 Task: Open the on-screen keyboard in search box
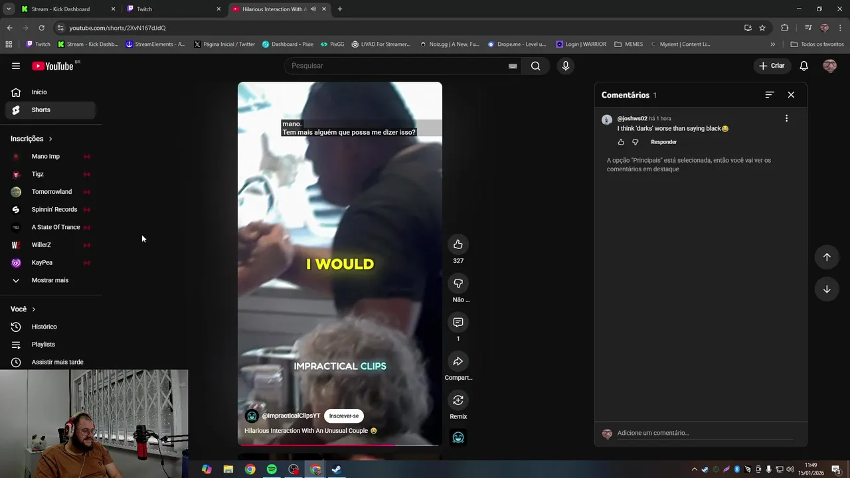pyautogui.click(x=513, y=66)
